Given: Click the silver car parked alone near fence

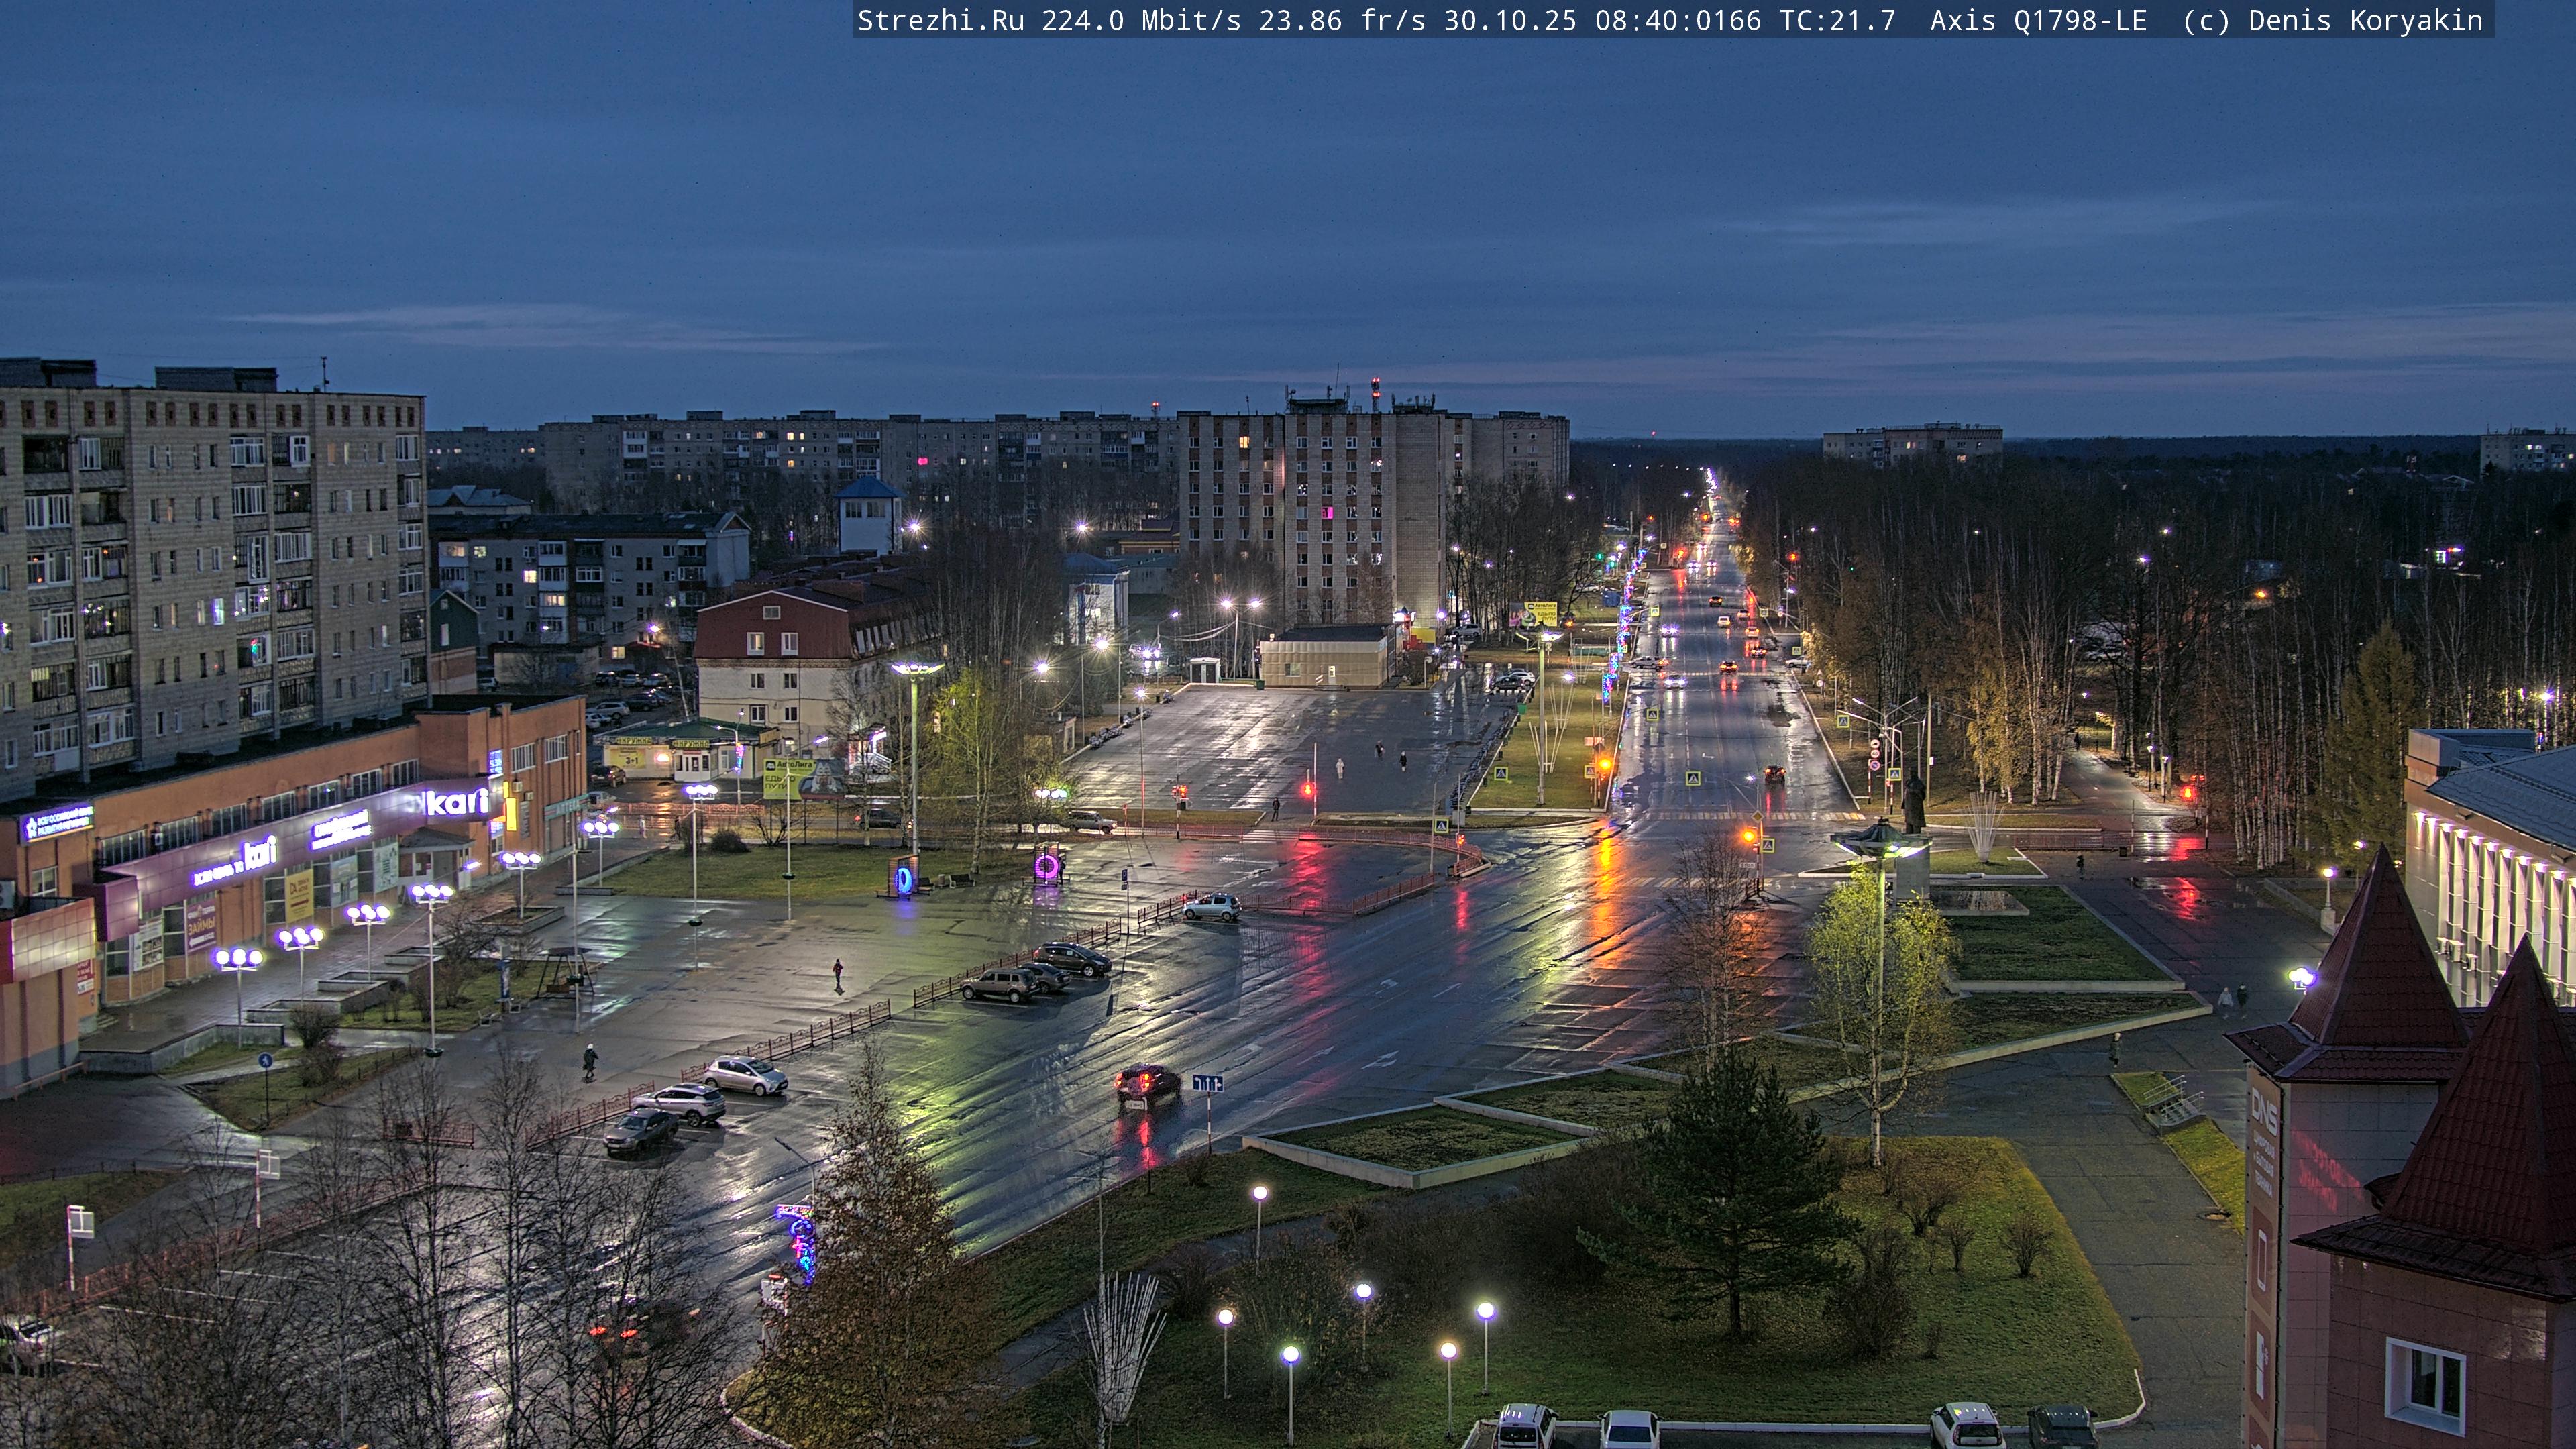Looking at the screenshot, I should [x=1211, y=907].
